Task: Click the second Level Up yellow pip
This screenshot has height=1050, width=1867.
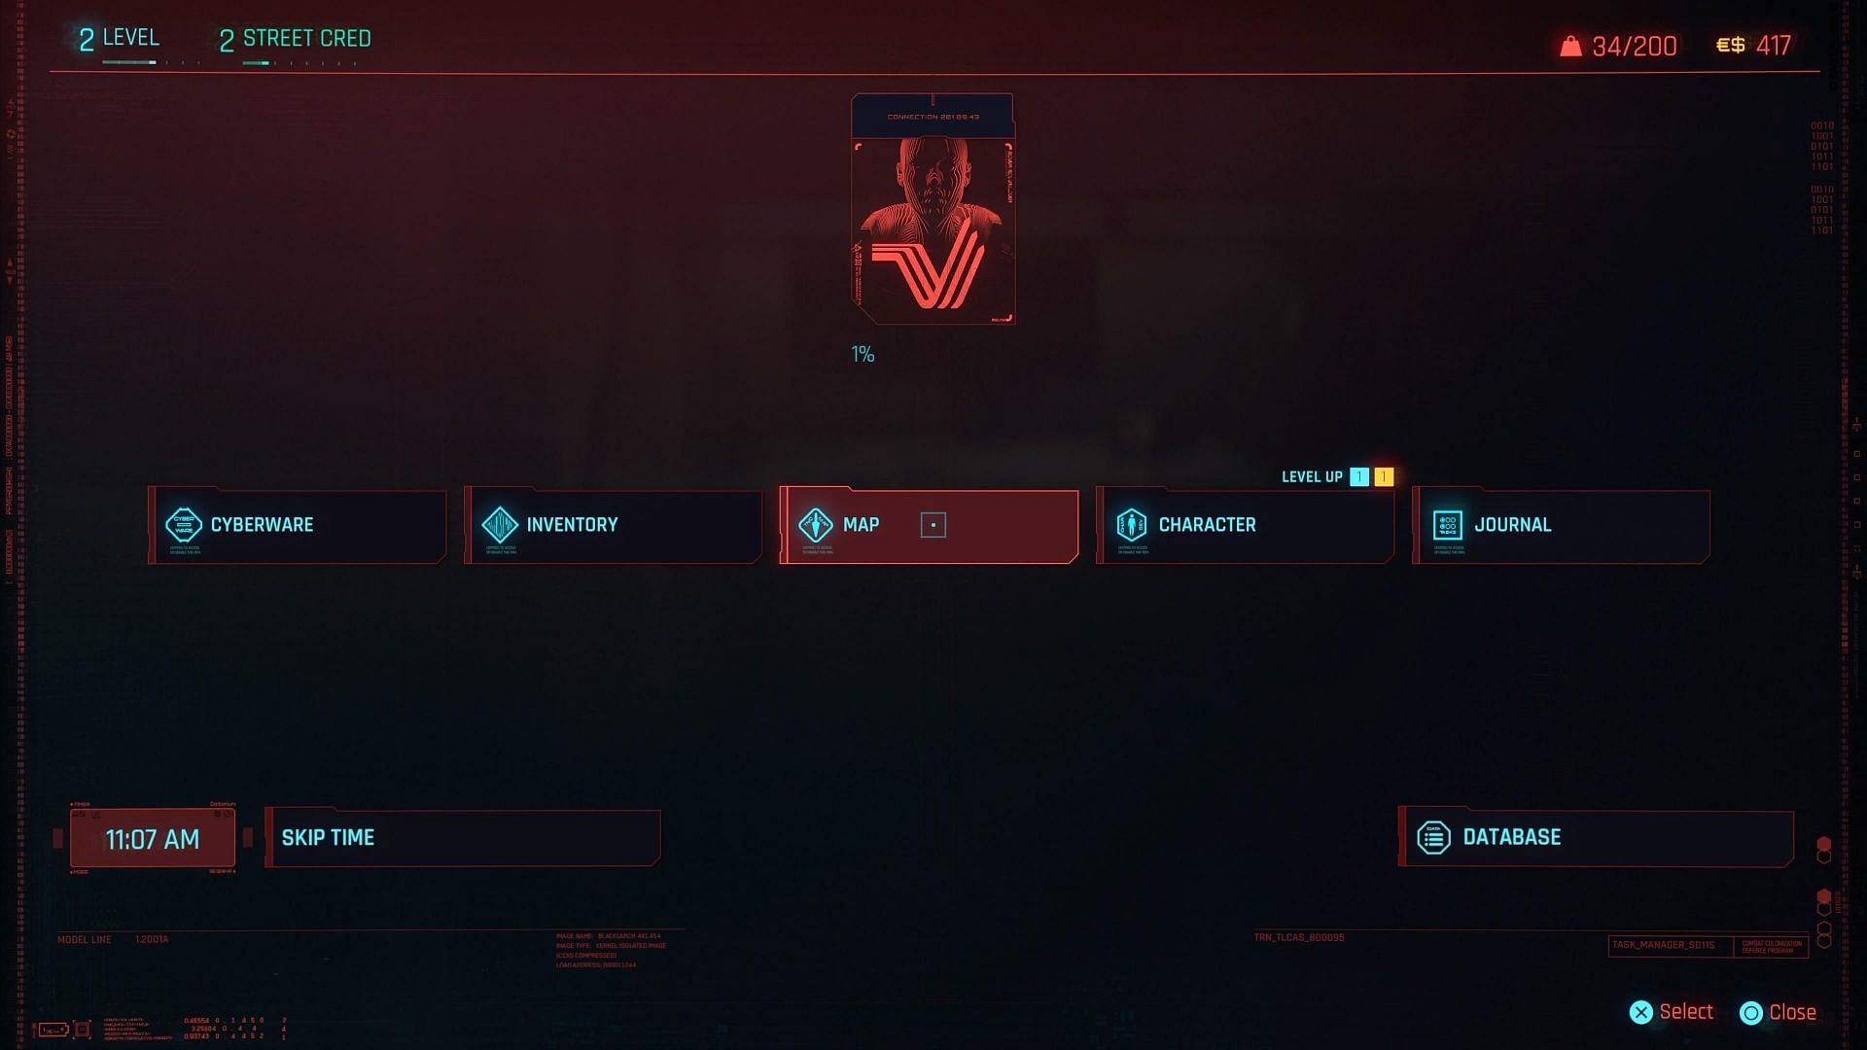Action: coord(1384,475)
